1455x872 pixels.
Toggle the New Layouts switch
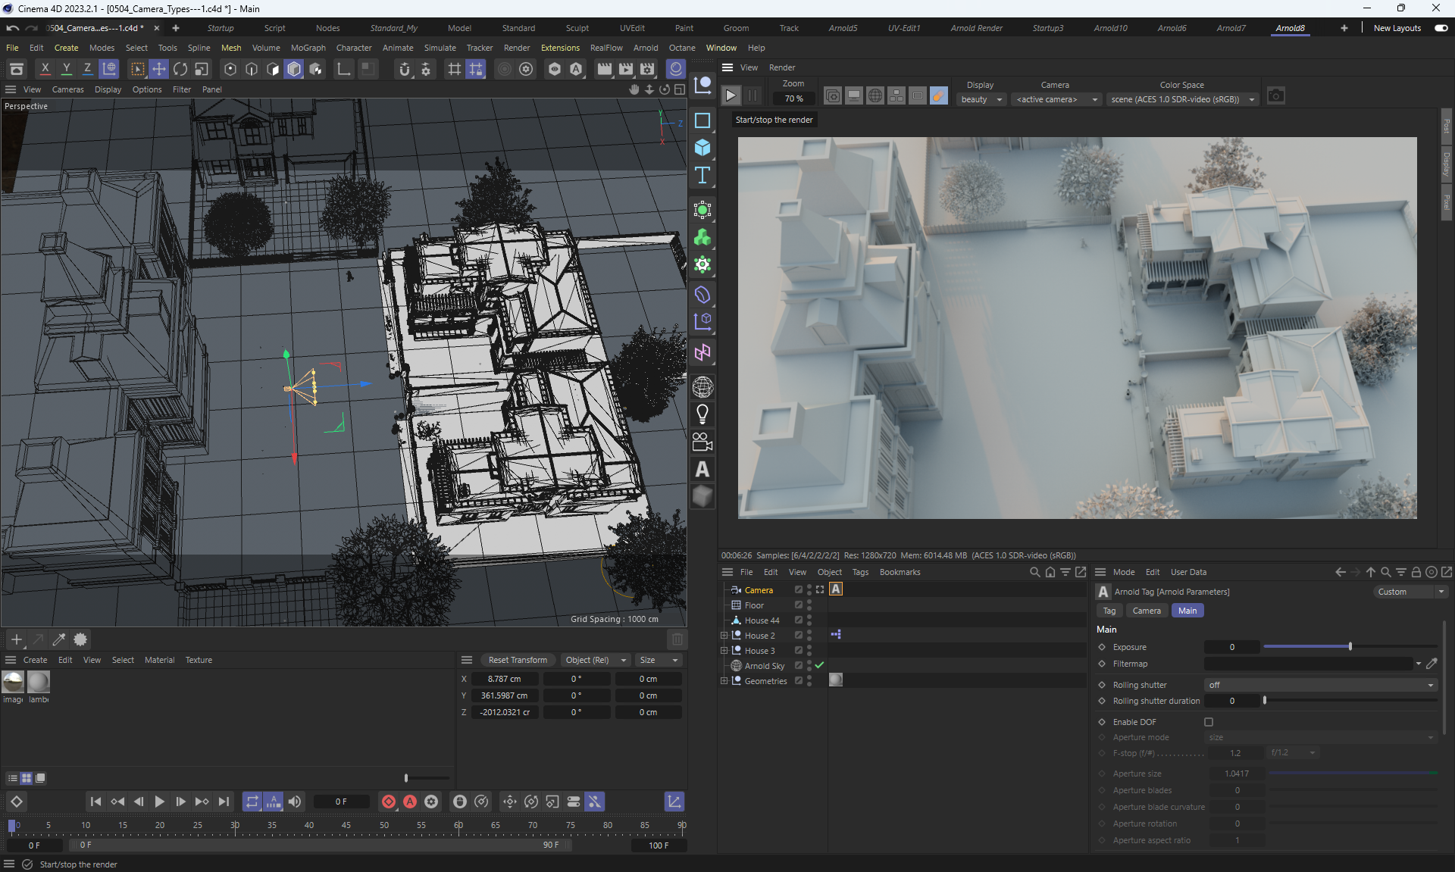(x=1441, y=28)
